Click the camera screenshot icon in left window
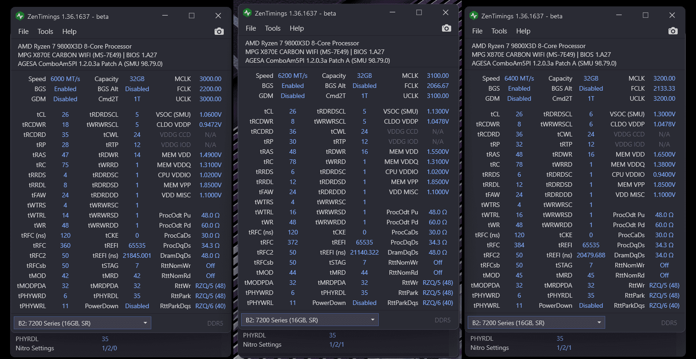This screenshot has width=696, height=359. (219, 31)
